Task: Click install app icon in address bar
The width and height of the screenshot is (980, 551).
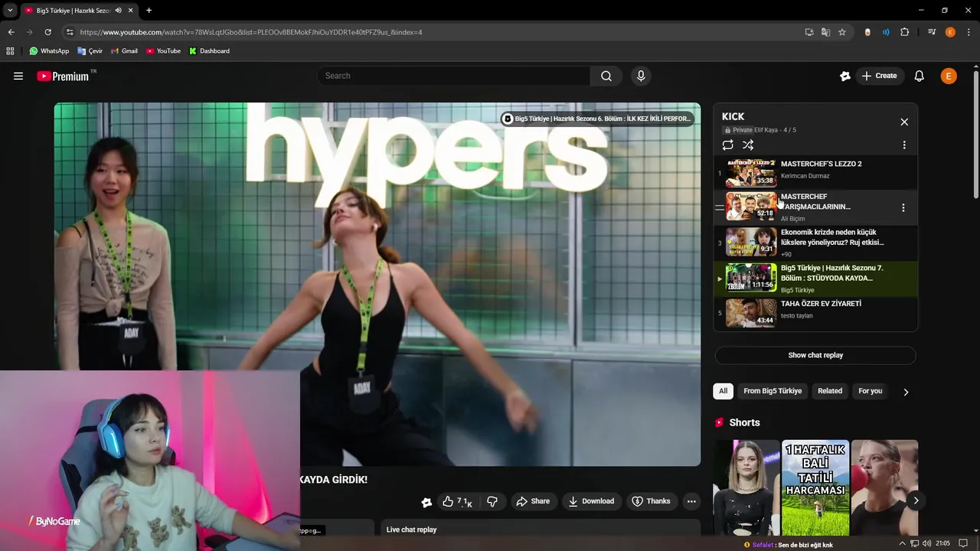Action: pos(809,32)
